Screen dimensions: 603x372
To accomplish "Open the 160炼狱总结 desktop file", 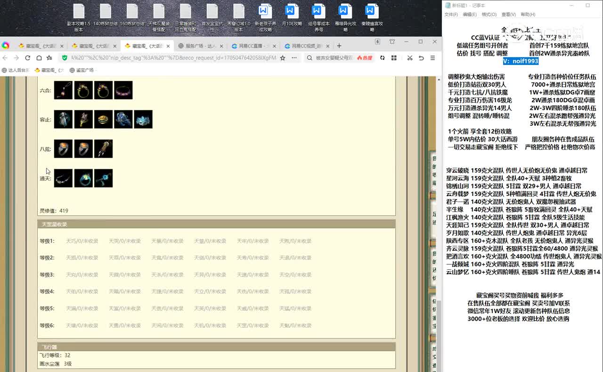I will pyautogui.click(x=132, y=16).
